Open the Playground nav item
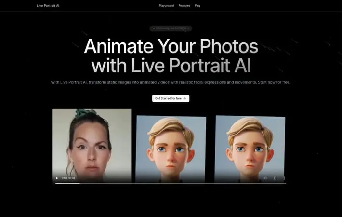The image size is (342, 217). point(166,6)
